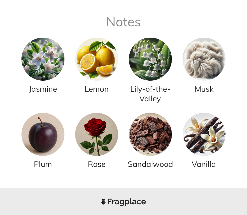The width and height of the screenshot is (247, 215).
Task: Select the Plum fruit image
Action: pyautogui.click(x=43, y=134)
